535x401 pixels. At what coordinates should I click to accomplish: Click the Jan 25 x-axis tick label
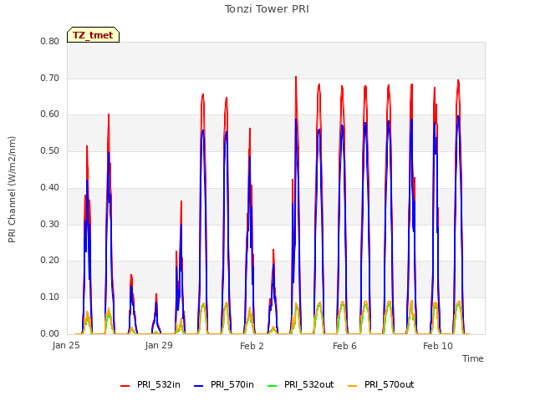66,345
